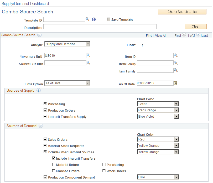Enable the Save Template checkbox
Viewport: 213px width, 183px height.
click(108, 19)
